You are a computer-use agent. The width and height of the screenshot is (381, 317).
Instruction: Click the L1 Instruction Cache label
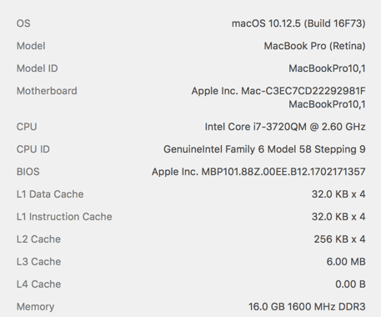coord(64,217)
